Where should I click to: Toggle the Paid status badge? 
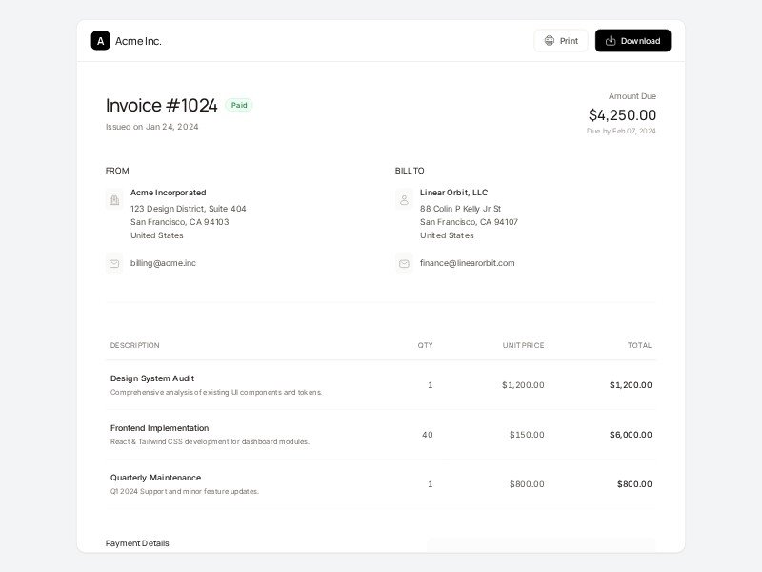tap(239, 105)
